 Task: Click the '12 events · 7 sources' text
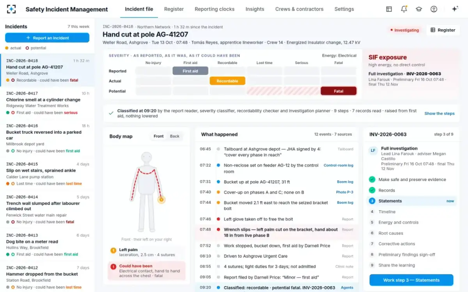(x=333, y=134)
